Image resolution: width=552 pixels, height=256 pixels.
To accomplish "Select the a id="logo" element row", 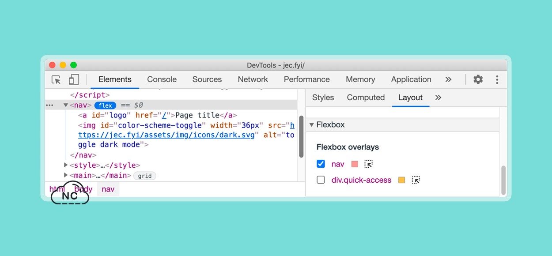I will pyautogui.click(x=158, y=115).
